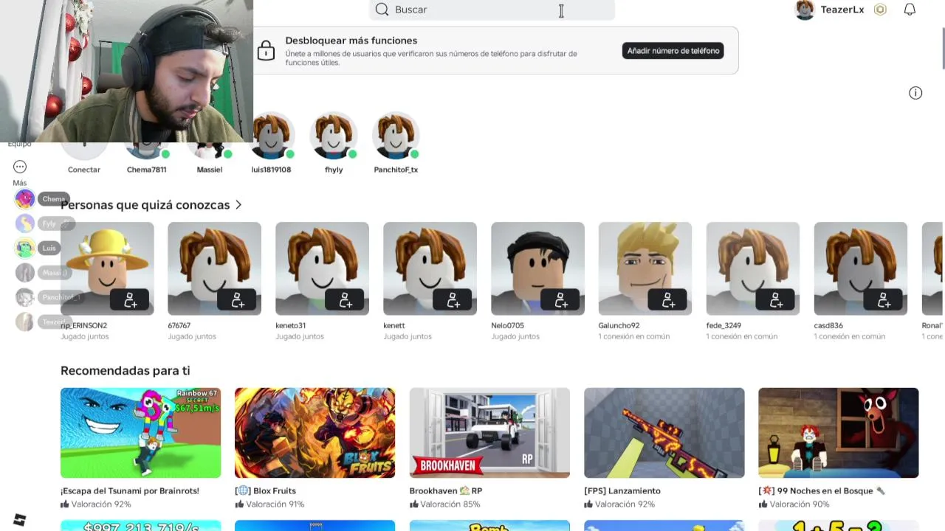945x531 pixels.
Task: Expand Personas que quizá conozcas chevron
Action: pos(238,205)
